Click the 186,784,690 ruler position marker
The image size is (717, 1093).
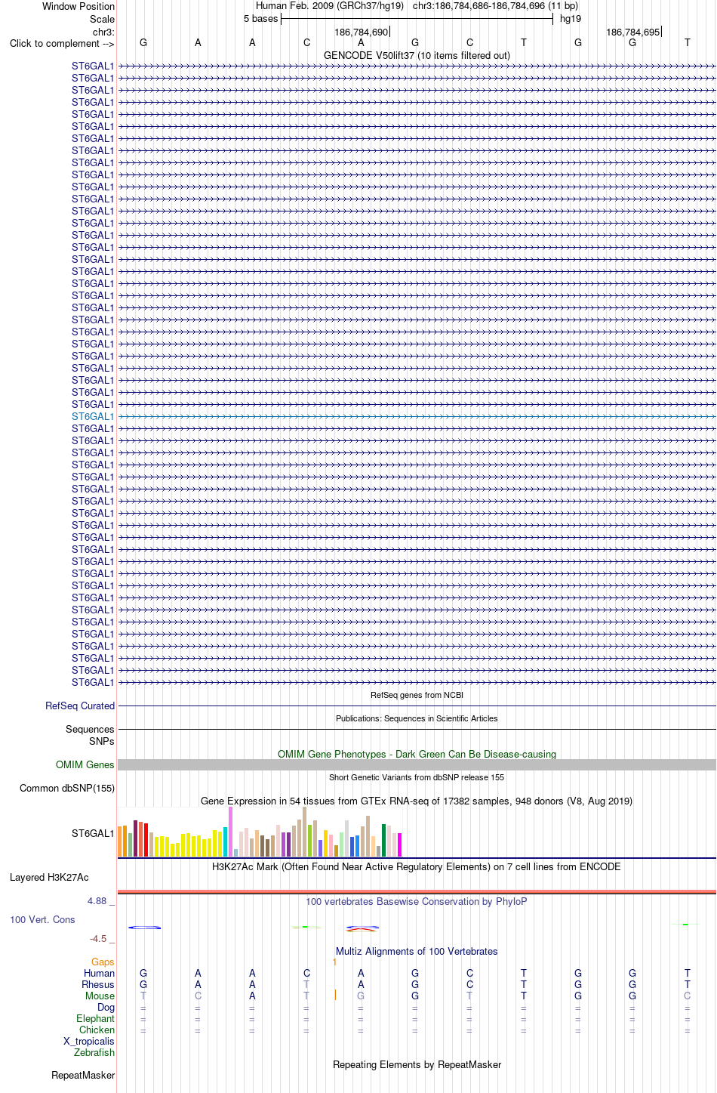pos(361,32)
